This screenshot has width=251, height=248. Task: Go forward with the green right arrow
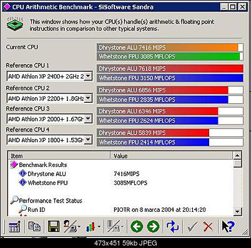153,226
